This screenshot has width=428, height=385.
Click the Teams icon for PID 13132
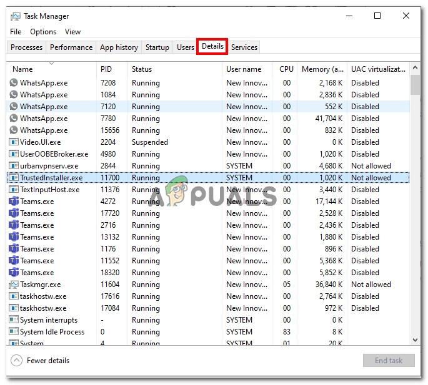(14, 237)
